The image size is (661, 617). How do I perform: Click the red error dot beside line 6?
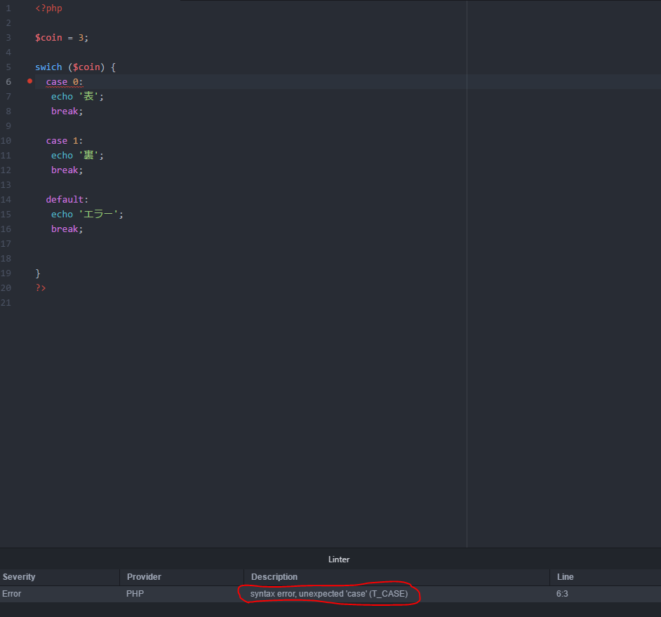29,81
